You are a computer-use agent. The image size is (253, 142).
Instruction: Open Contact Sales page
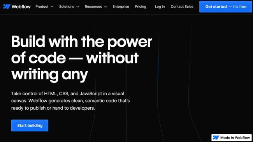pyautogui.click(x=182, y=7)
